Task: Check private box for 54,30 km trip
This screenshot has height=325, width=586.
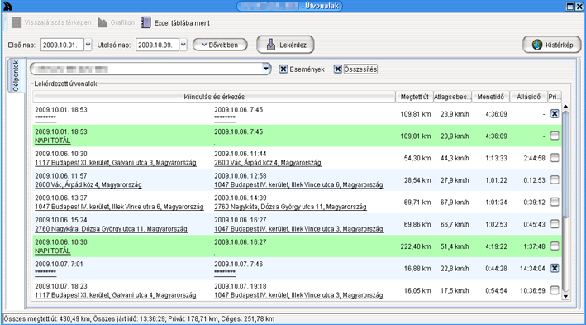Action: click(555, 158)
